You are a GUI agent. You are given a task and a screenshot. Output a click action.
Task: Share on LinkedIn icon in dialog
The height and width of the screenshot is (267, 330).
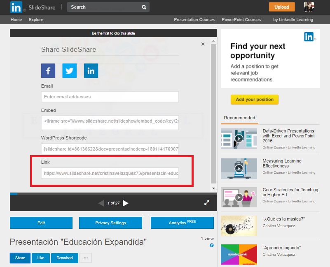click(x=91, y=71)
